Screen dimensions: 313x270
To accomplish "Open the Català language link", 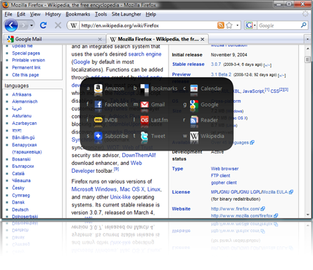I will (x=18, y=174).
